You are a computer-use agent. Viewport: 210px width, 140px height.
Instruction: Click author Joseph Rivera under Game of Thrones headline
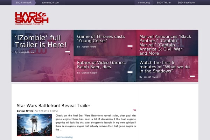(x=89, y=47)
